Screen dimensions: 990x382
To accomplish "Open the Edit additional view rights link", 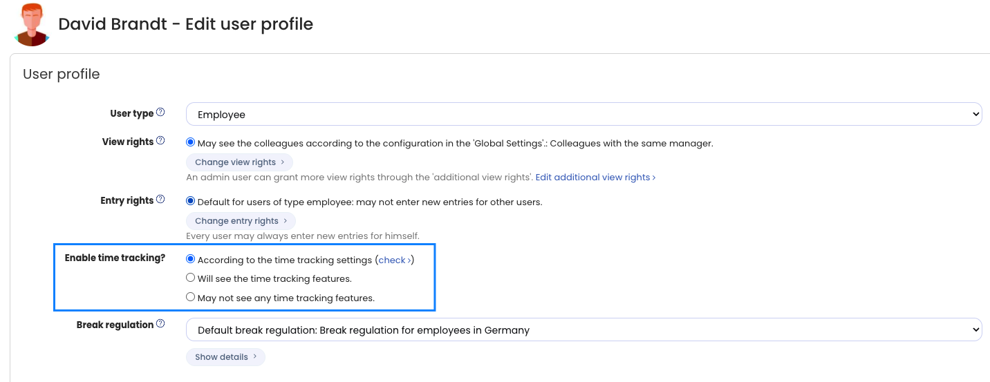I will pyautogui.click(x=595, y=178).
